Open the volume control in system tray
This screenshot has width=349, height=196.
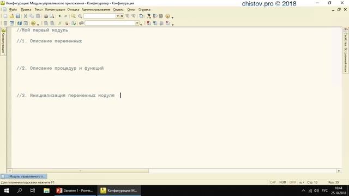pos(316,191)
